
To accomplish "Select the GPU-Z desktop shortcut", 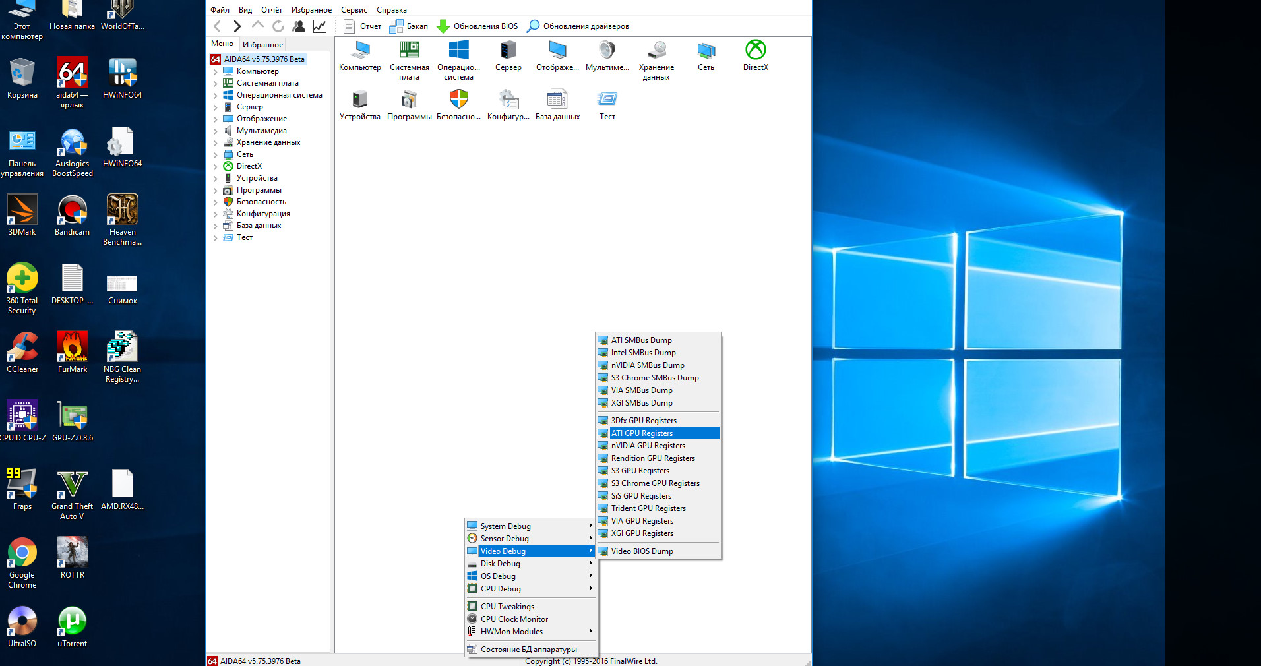I will (73, 421).
